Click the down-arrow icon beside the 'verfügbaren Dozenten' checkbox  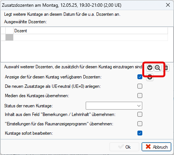(150, 77)
